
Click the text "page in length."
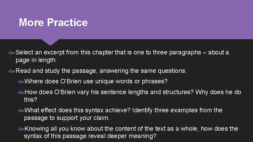click(x=36, y=60)
